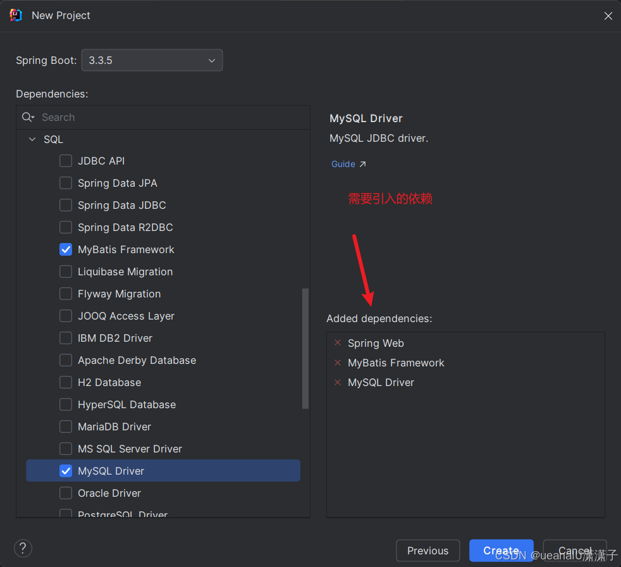Click the MySQL Driver description heading
The width and height of the screenshot is (621, 567).
coord(366,118)
